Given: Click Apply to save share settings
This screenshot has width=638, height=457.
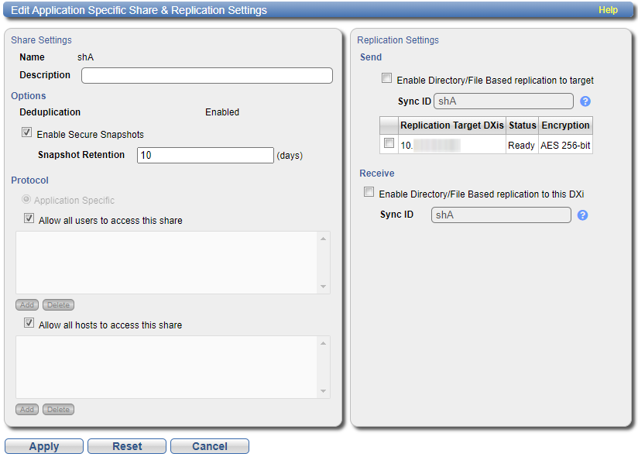Looking at the screenshot, I should coord(43,445).
